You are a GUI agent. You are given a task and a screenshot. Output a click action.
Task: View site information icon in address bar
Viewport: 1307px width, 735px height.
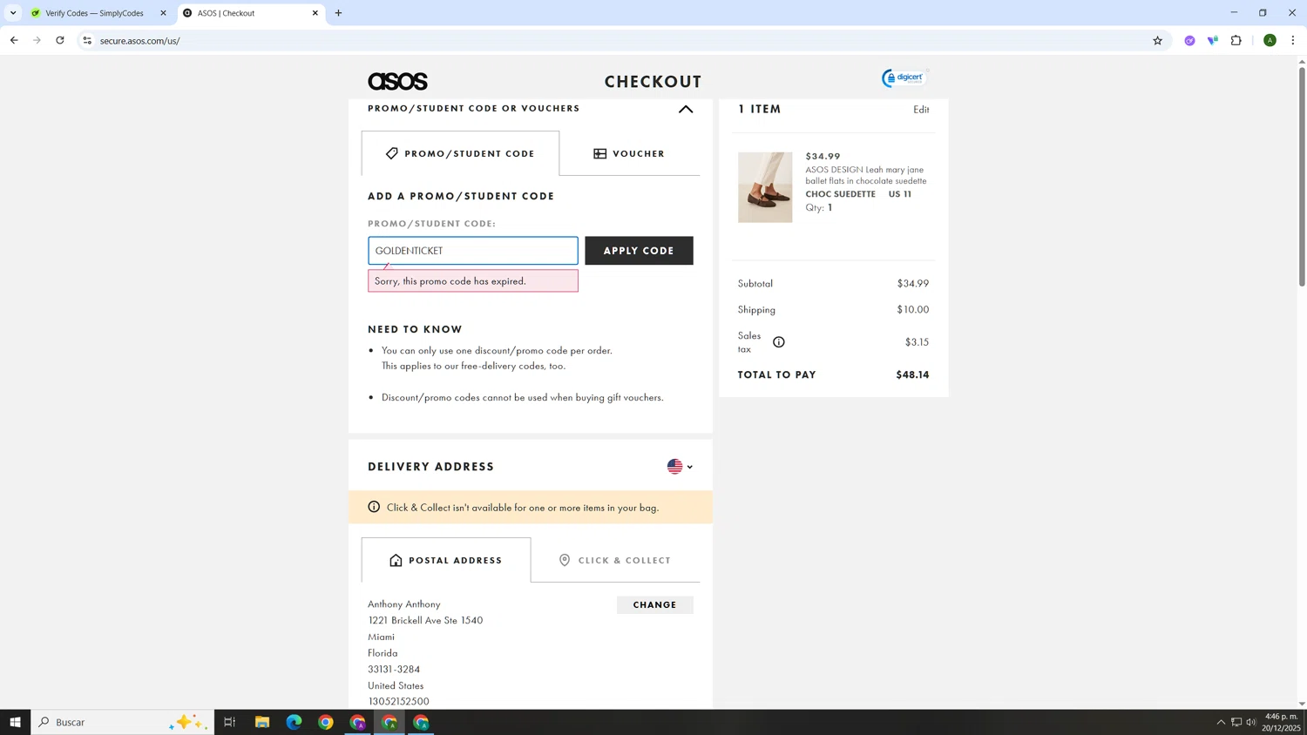coord(87,40)
